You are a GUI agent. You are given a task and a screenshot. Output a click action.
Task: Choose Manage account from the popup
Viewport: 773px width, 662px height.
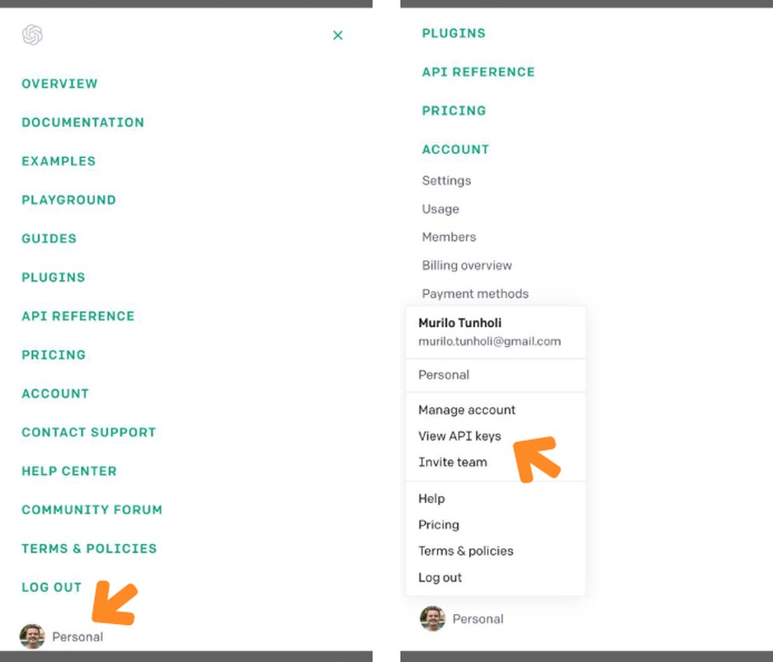[x=467, y=410]
